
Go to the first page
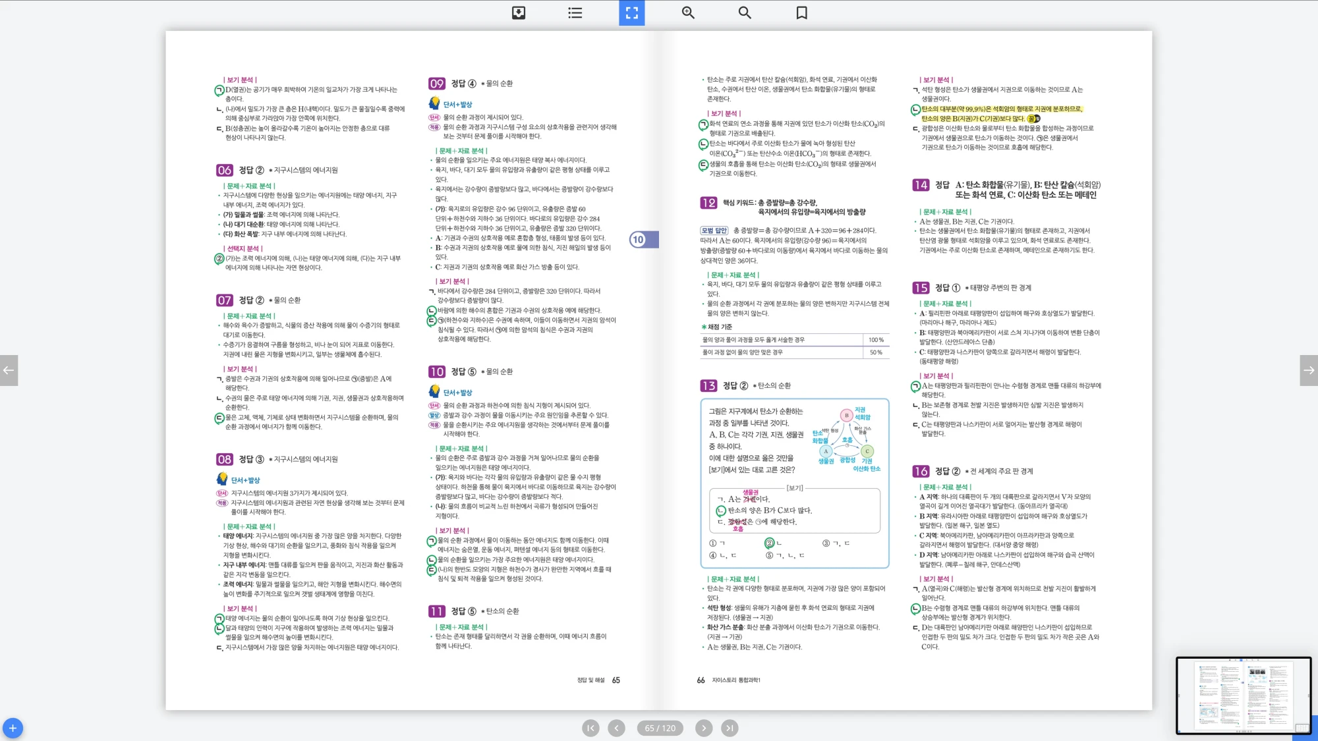tap(590, 728)
